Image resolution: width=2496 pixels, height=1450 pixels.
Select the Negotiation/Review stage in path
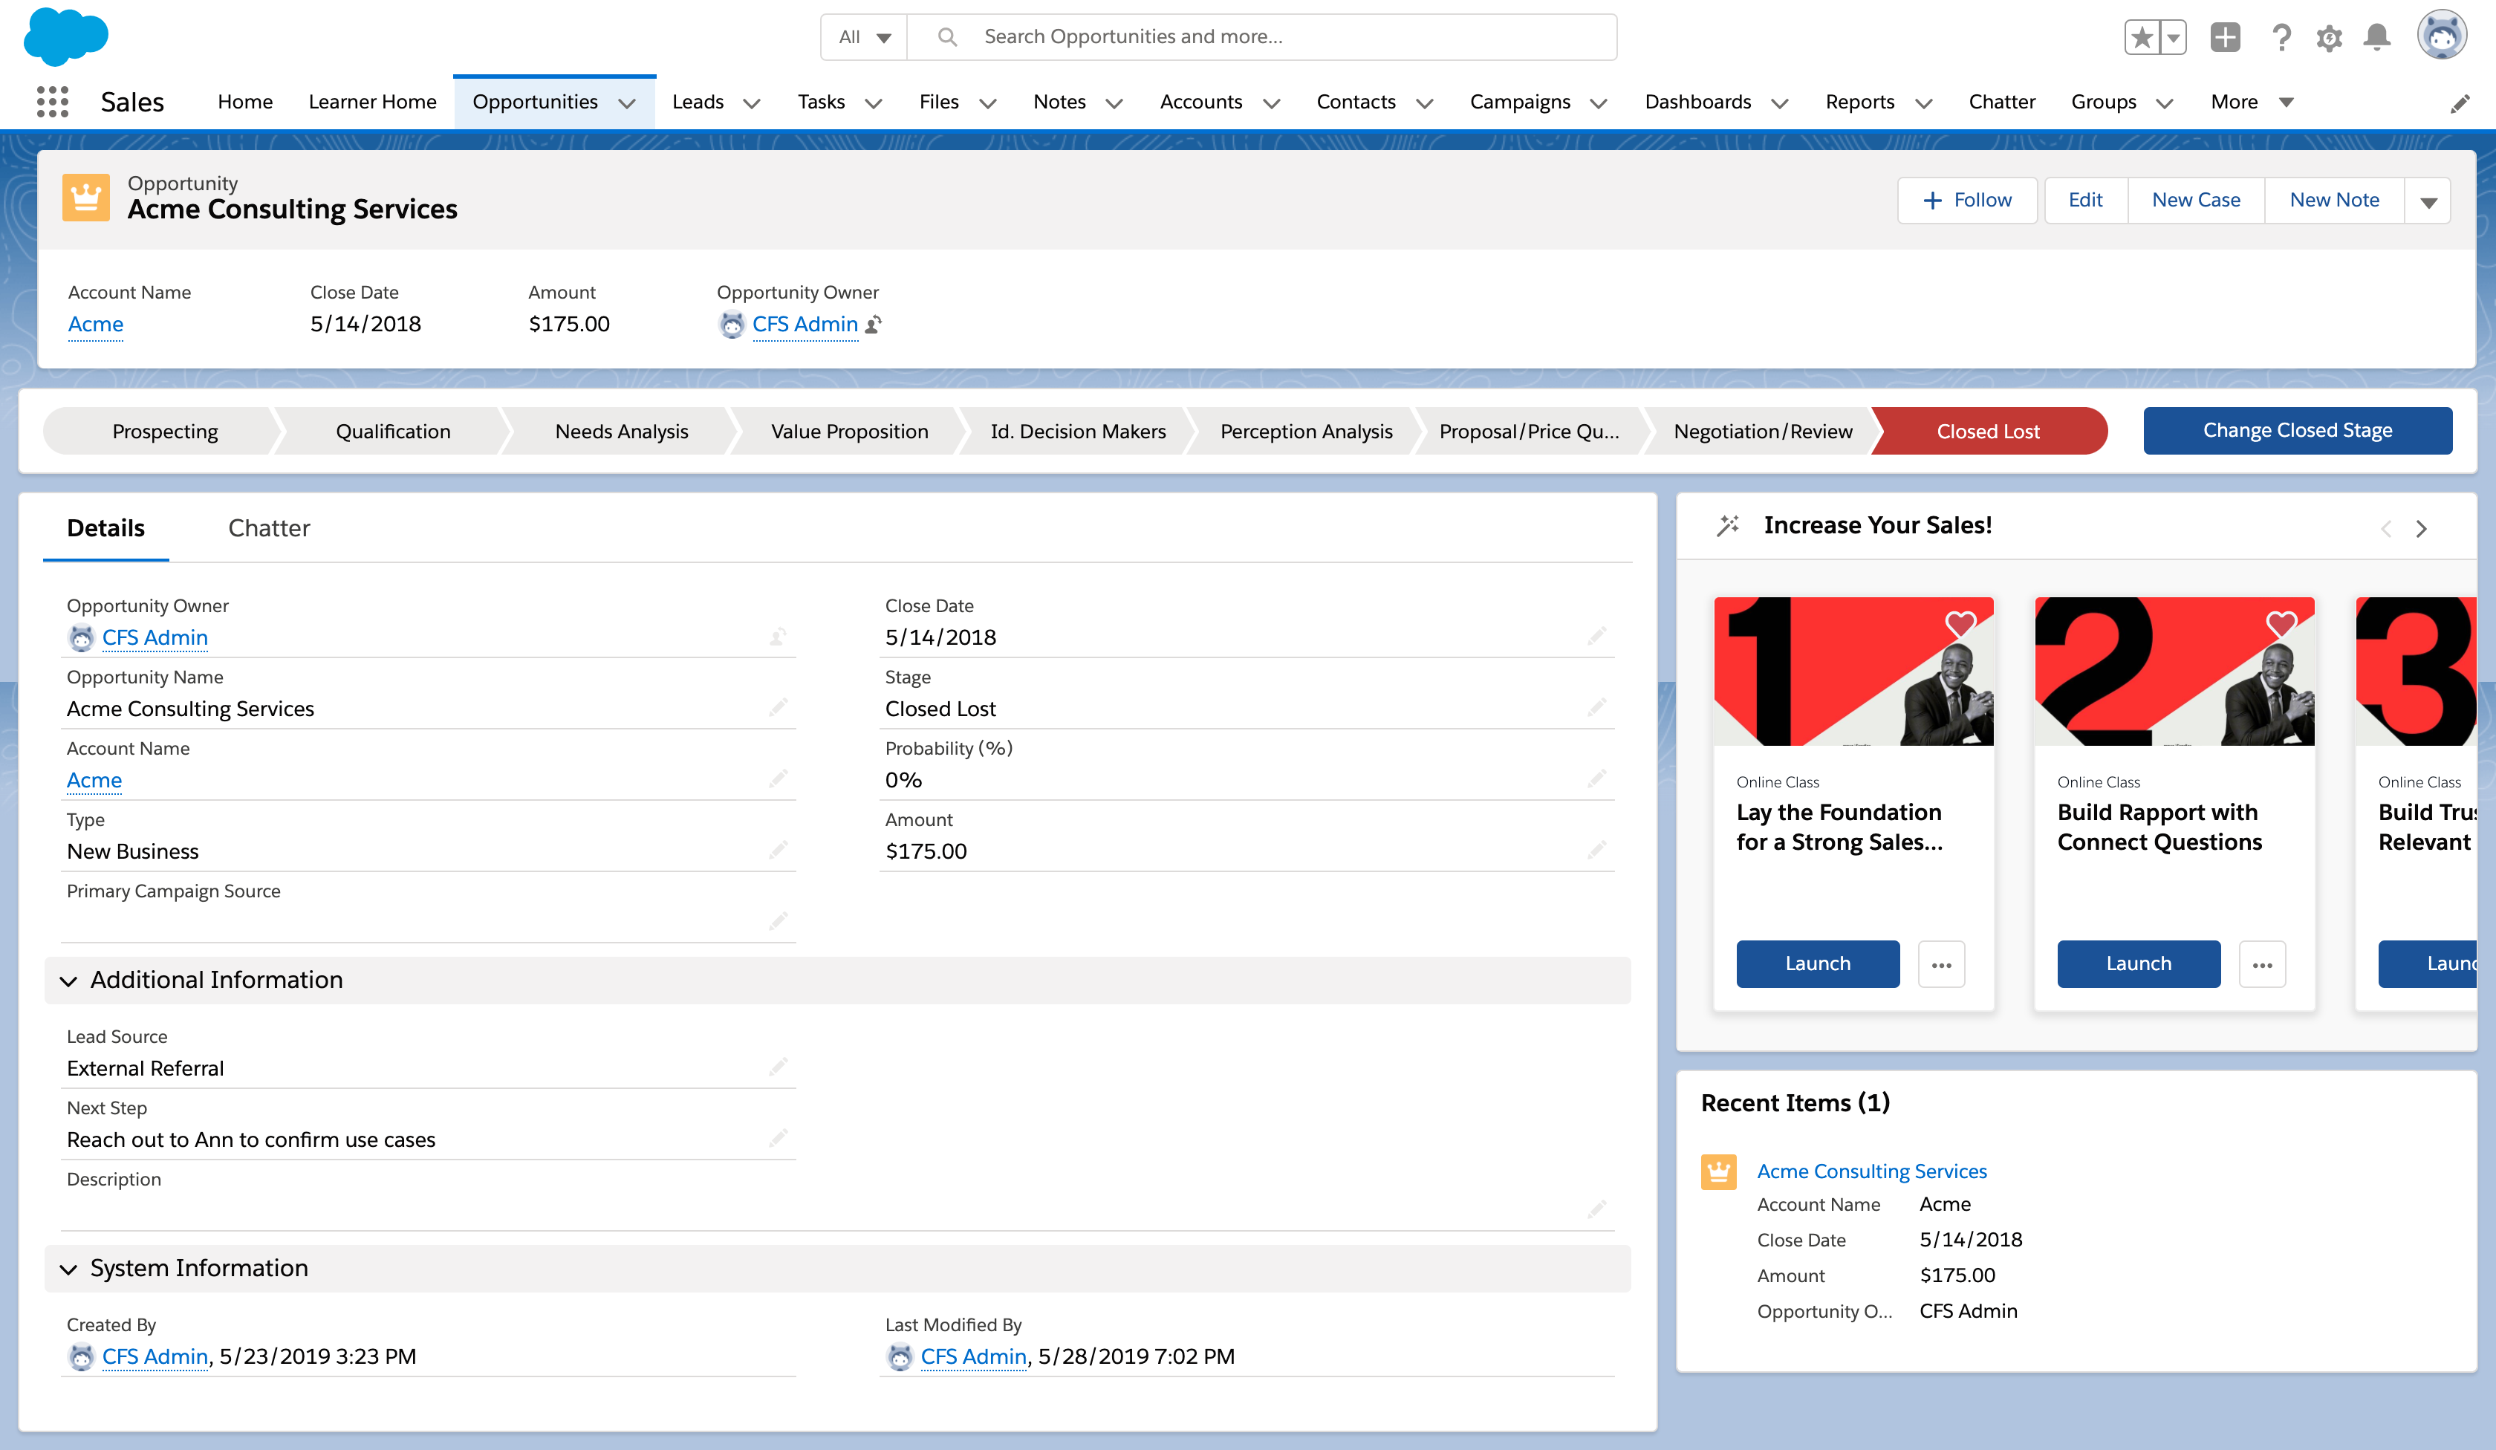[x=1762, y=432]
